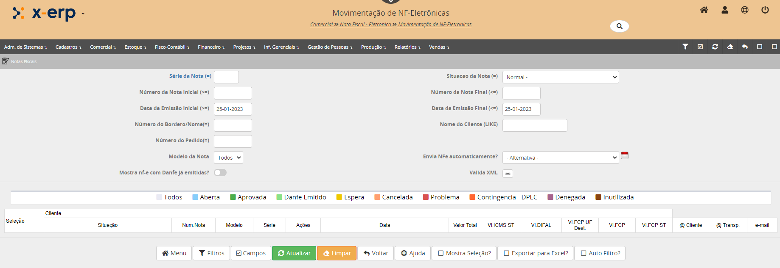
Task: Open the 'Envia NFe automaticamente?' dropdown
Action: pos(560,157)
